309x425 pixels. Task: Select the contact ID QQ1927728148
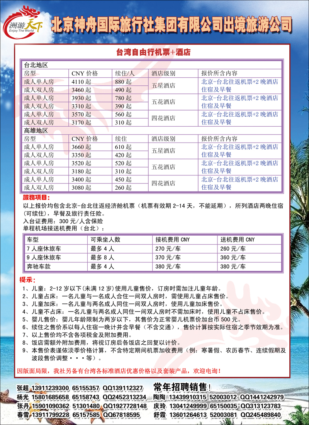(124, 406)
